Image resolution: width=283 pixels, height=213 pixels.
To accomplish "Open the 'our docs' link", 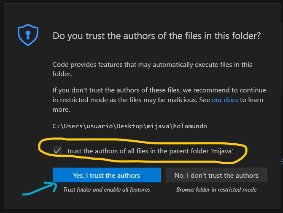I will pos(225,100).
